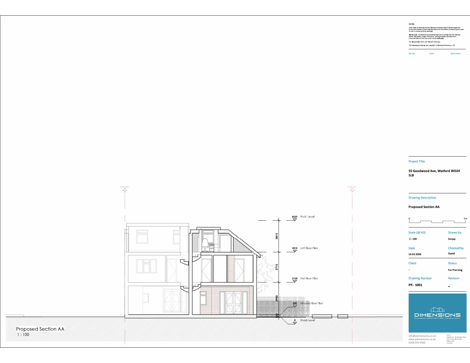This screenshot has height=363, width=470.
Task: Click the Roof Level elevation marker triangle
Action: click(x=295, y=219)
